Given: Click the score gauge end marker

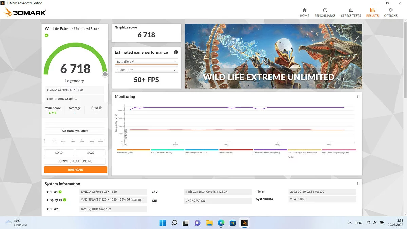Looking at the screenshot, I should coord(105,74).
